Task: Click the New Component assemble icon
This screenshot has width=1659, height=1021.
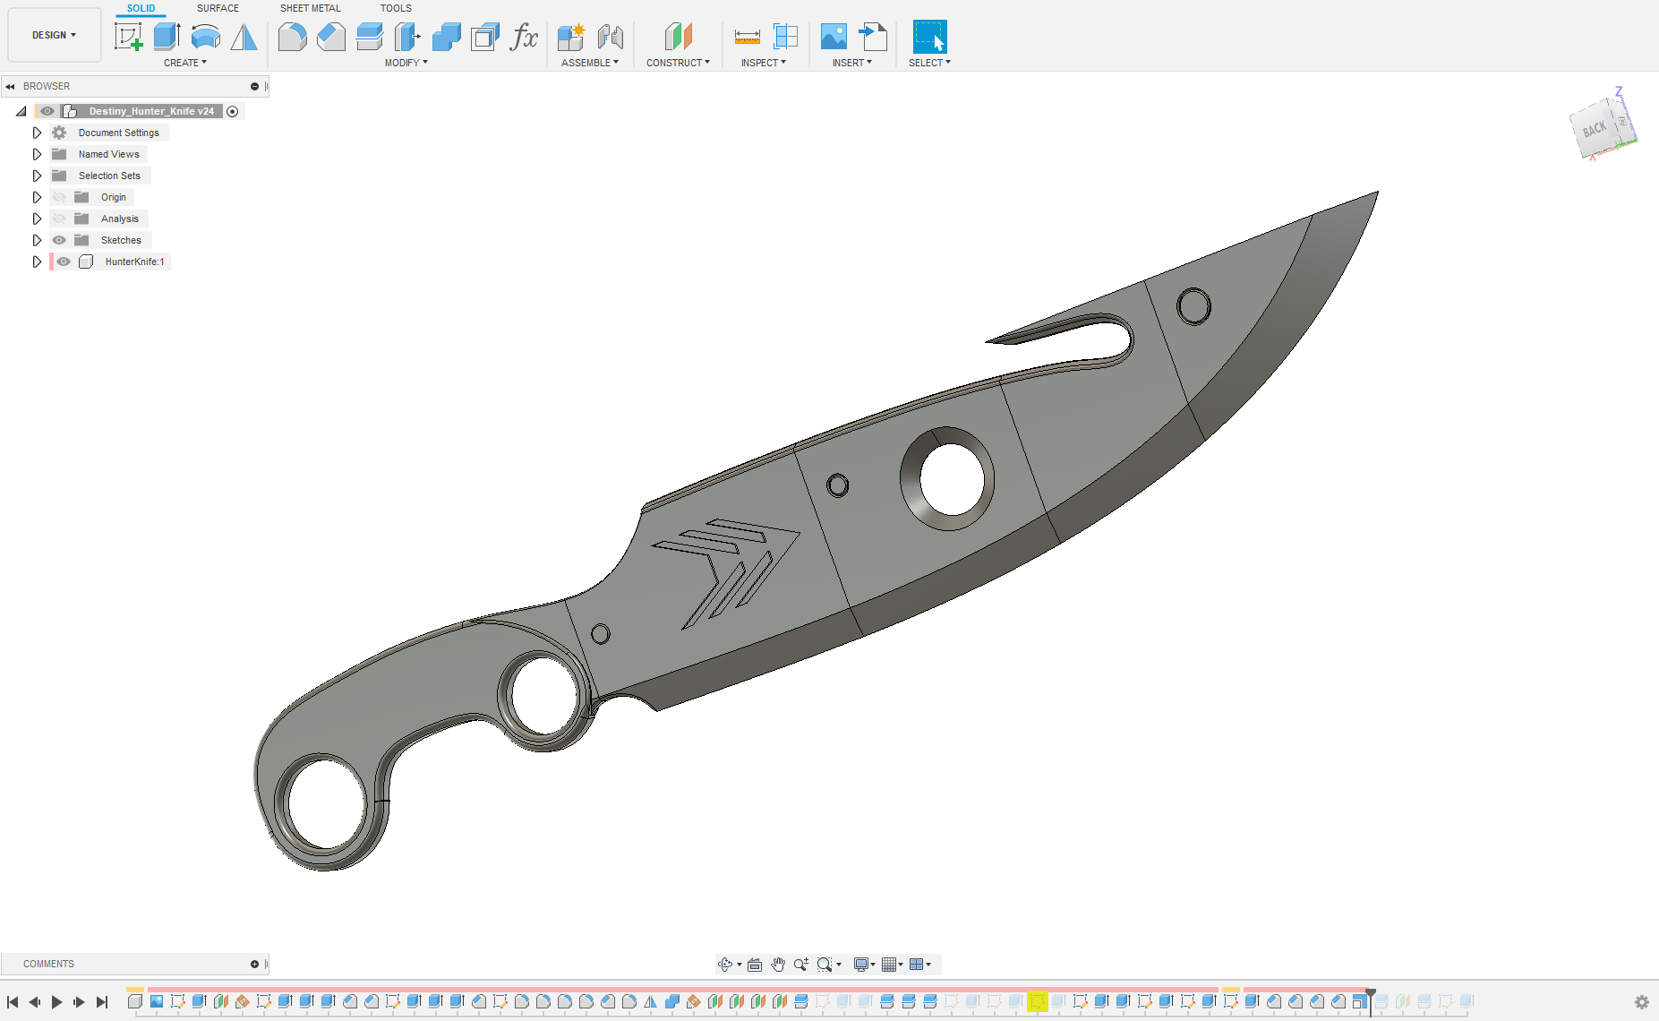Action: pyautogui.click(x=570, y=37)
